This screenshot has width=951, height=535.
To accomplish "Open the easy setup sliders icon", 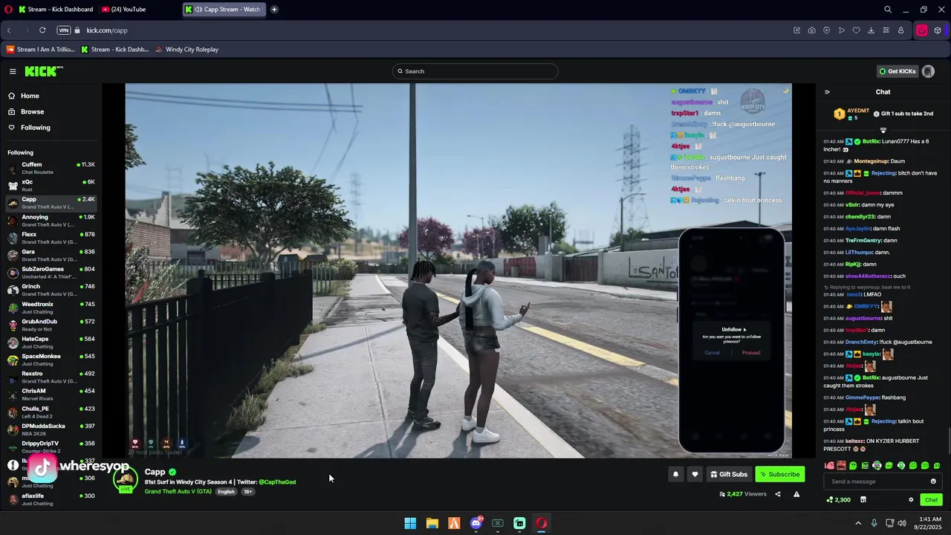I will point(886,30).
